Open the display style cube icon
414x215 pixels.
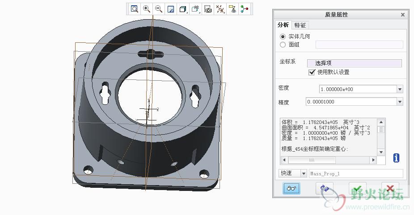tap(183, 9)
